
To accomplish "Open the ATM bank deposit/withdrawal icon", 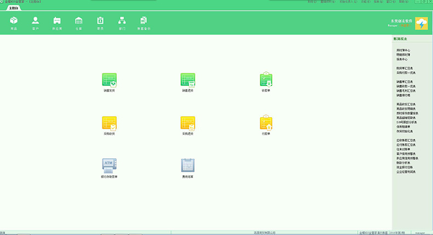I will 109,165.
